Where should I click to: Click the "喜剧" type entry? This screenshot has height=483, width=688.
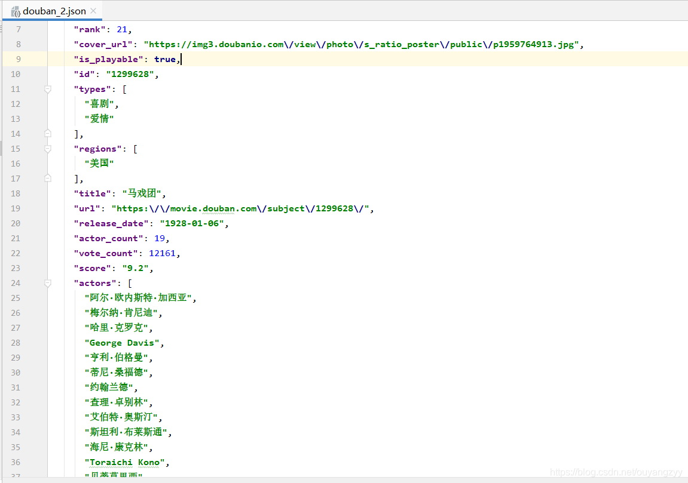pos(100,104)
